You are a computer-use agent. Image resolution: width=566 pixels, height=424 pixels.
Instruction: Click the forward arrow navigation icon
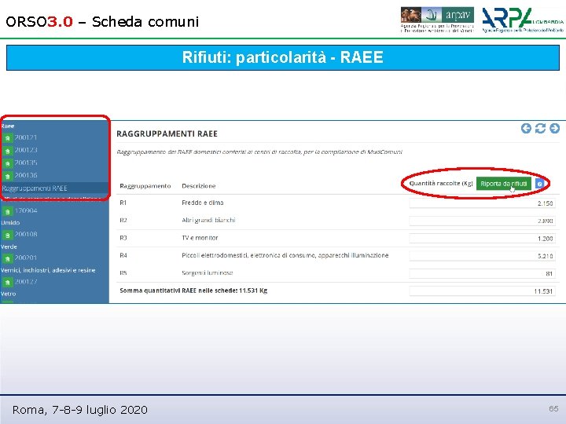(554, 128)
